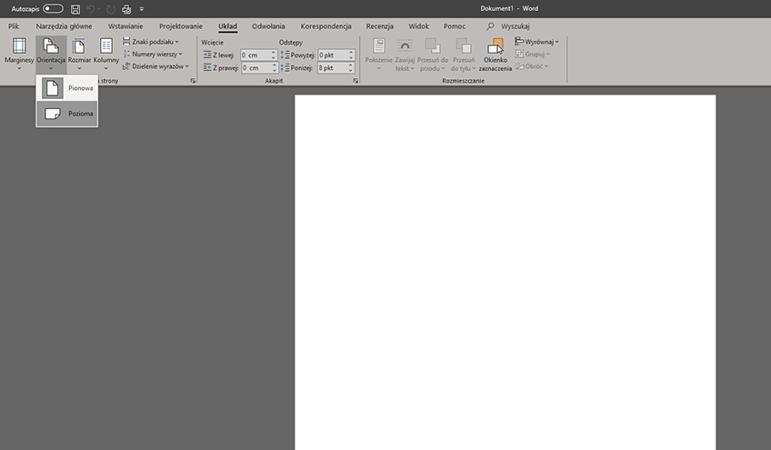The width and height of the screenshot is (771, 450).
Task: Open the Marginesy margins menu
Action: click(19, 55)
